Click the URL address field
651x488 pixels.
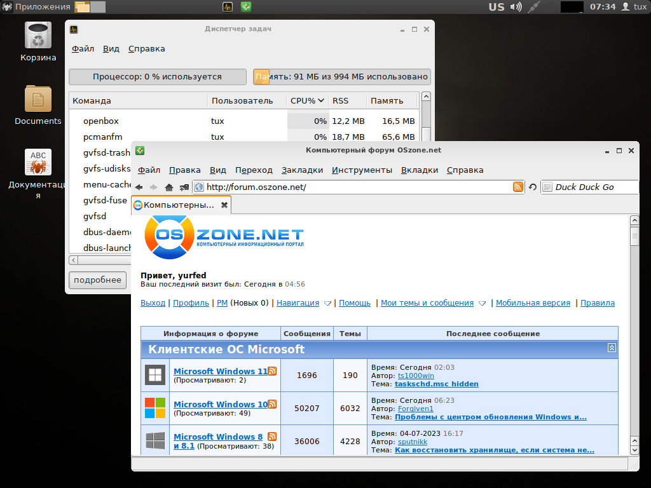pos(359,187)
